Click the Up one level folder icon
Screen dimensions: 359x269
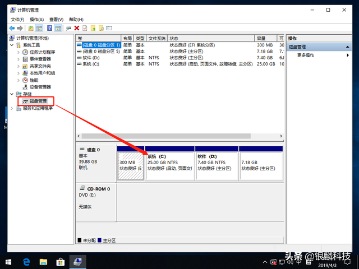(x=31, y=28)
